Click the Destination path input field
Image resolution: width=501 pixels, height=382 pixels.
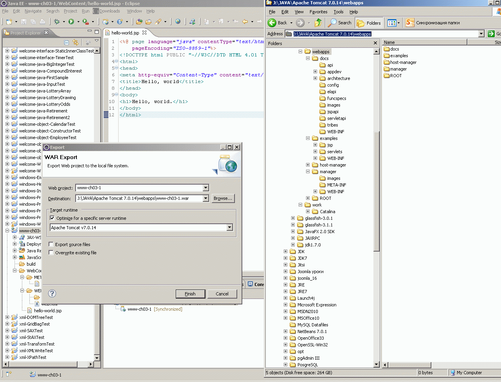pos(139,199)
